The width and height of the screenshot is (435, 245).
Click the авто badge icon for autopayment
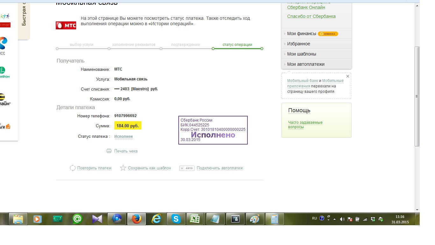pyautogui.click(x=187, y=168)
